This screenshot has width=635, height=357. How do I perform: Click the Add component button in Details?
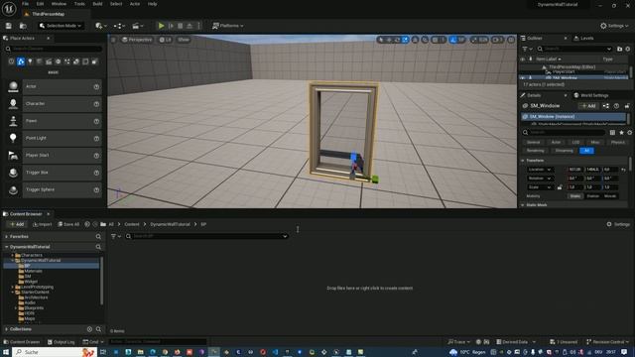[588, 106]
